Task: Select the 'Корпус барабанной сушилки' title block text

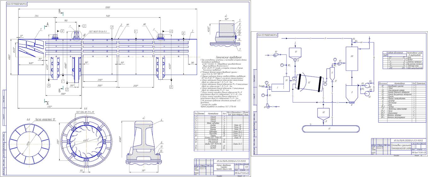Action: [x=224, y=167]
